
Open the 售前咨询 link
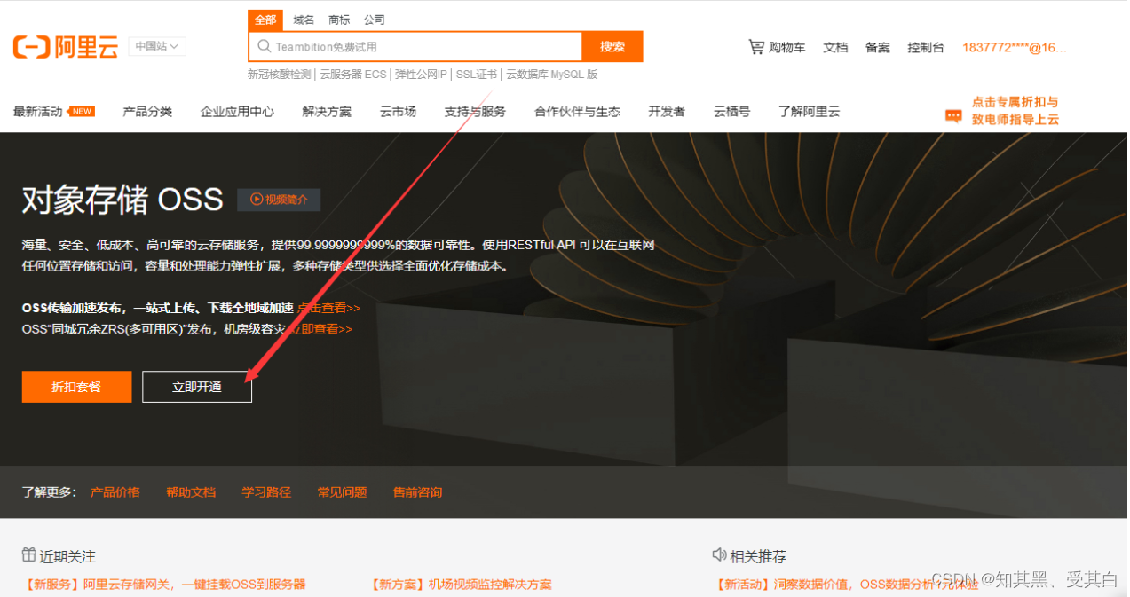tap(417, 492)
